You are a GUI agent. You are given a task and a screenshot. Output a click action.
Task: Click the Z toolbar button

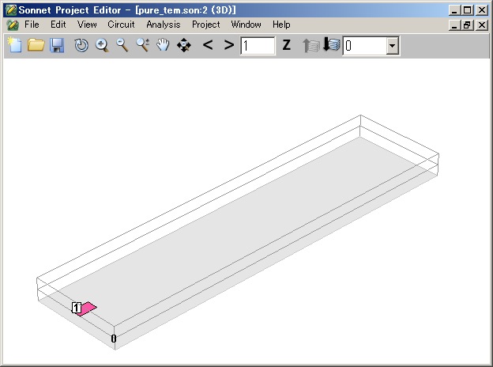click(286, 45)
